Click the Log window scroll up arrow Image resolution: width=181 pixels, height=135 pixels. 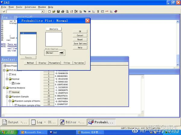click(x=178, y=22)
